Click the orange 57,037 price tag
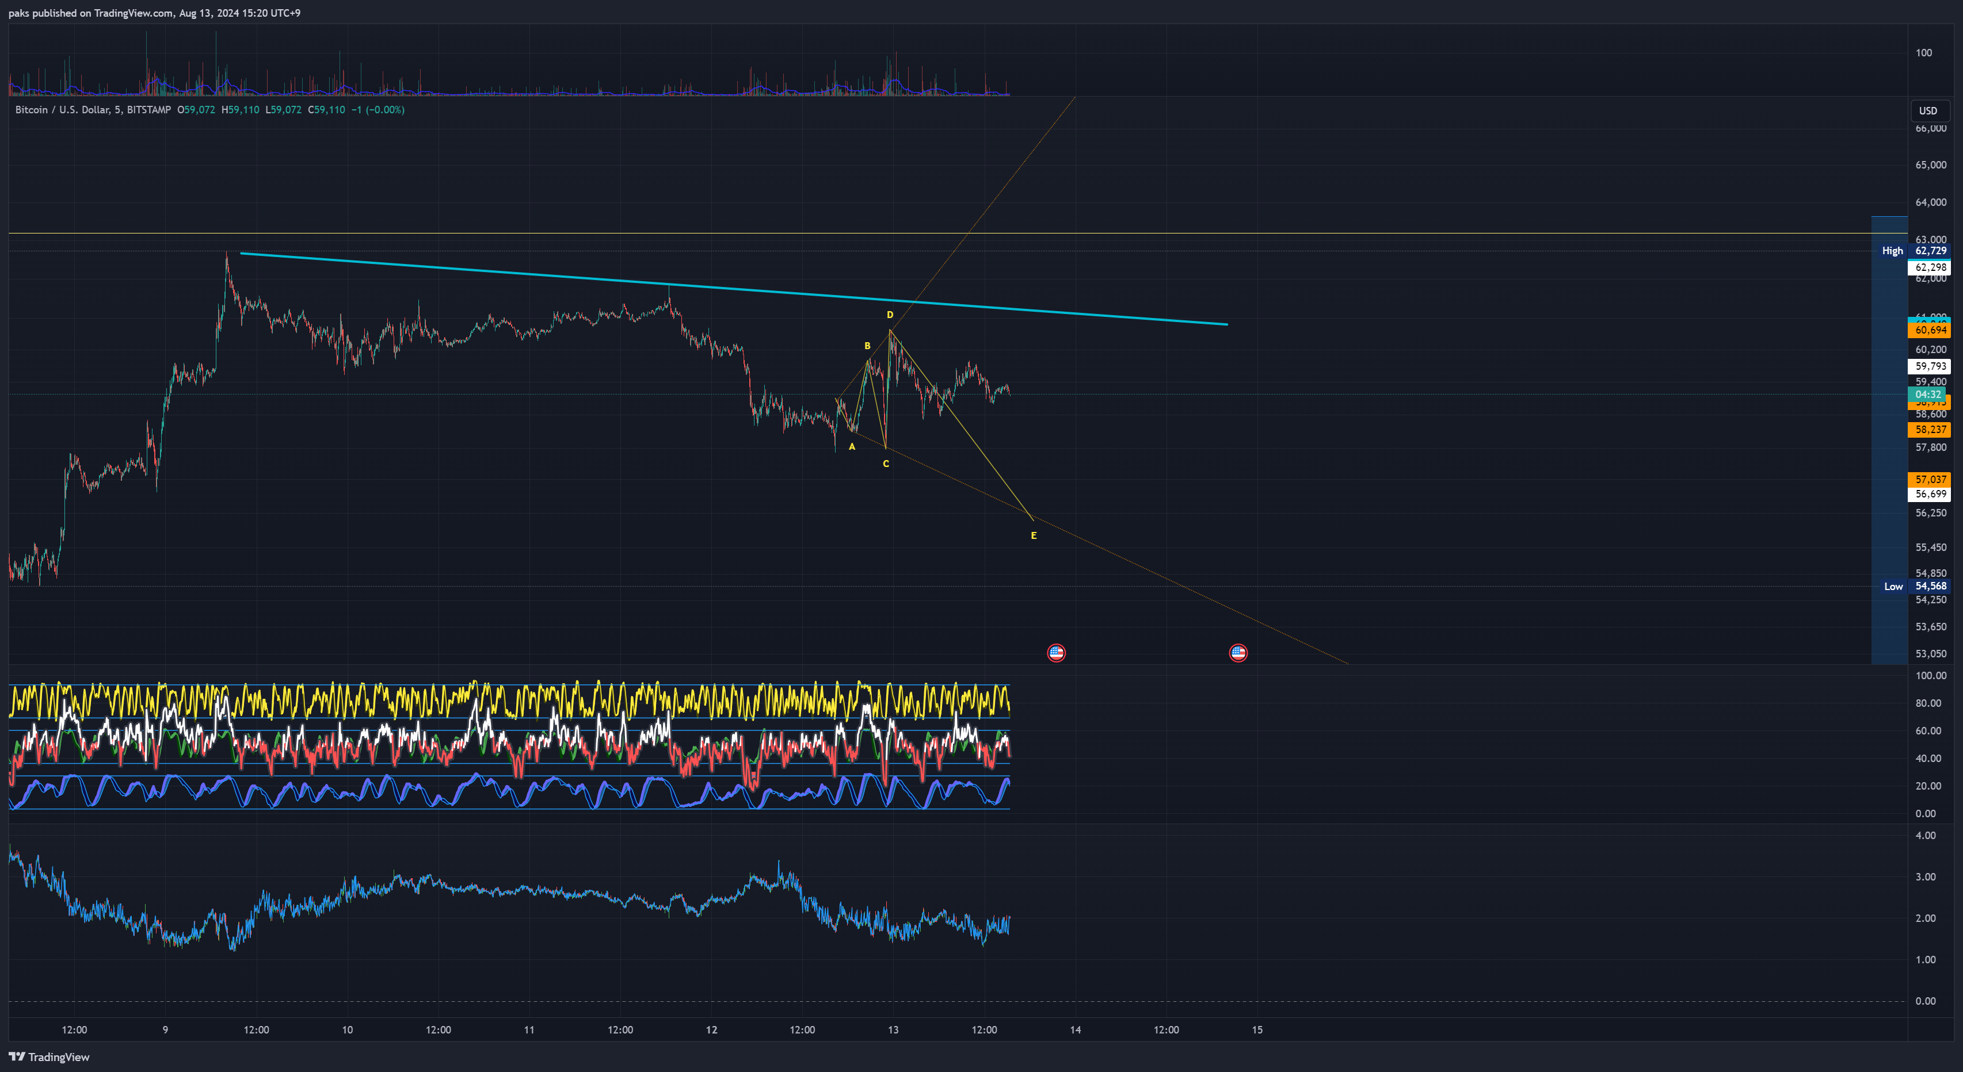Image resolution: width=1963 pixels, height=1072 pixels. (x=1930, y=480)
